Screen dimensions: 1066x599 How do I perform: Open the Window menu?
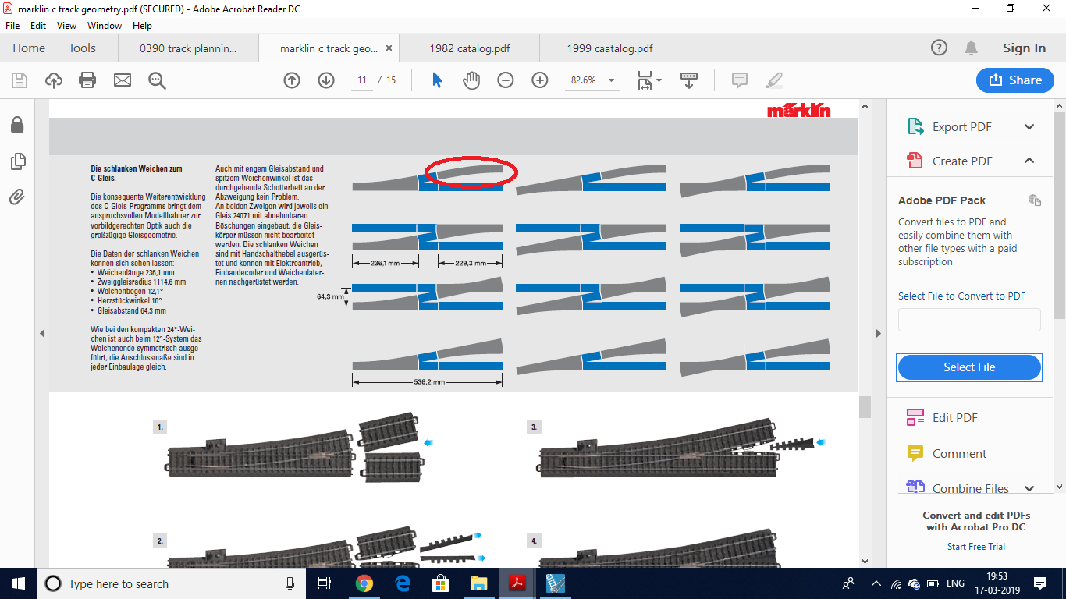pos(104,26)
